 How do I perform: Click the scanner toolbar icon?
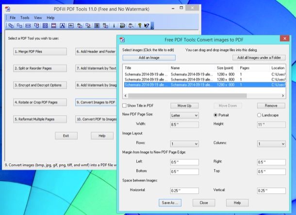coord(122,26)
